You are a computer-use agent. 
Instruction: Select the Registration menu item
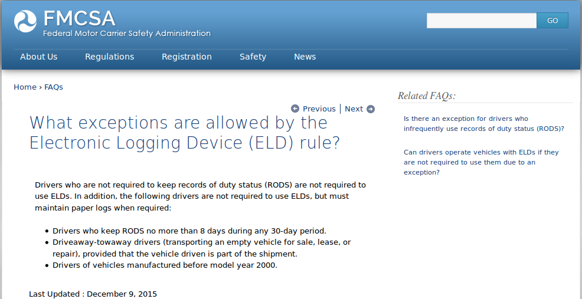[x=187, y=57]
